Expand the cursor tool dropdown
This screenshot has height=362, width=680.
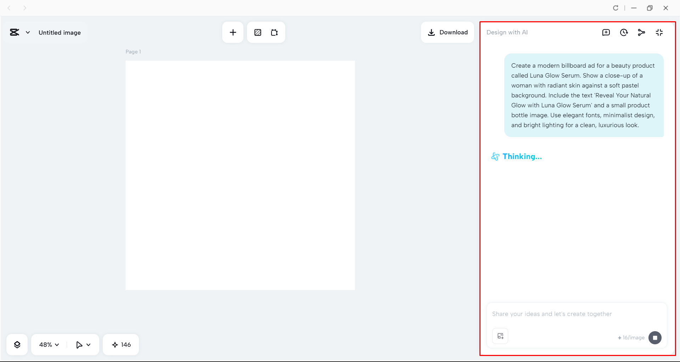click(82, 344)
